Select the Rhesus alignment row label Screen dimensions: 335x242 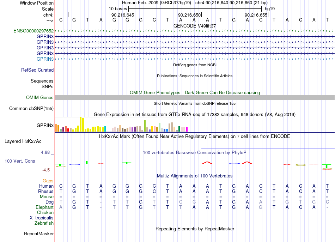point(46,191)
